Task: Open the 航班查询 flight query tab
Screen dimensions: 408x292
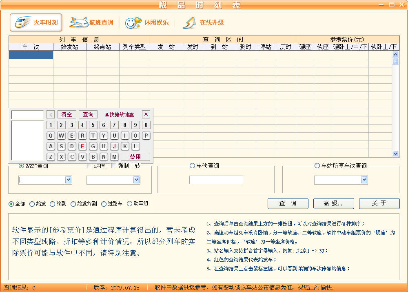Action: click(91, 22)
